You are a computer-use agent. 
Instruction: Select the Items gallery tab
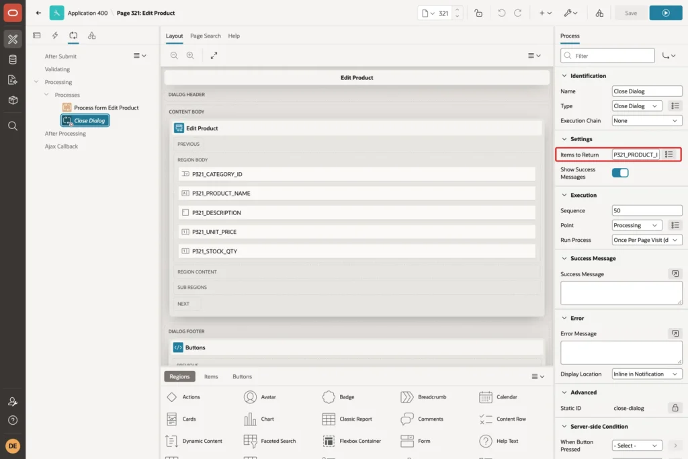211,376
